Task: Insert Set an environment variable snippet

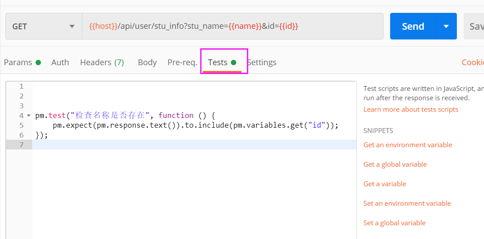Action: 407,204
